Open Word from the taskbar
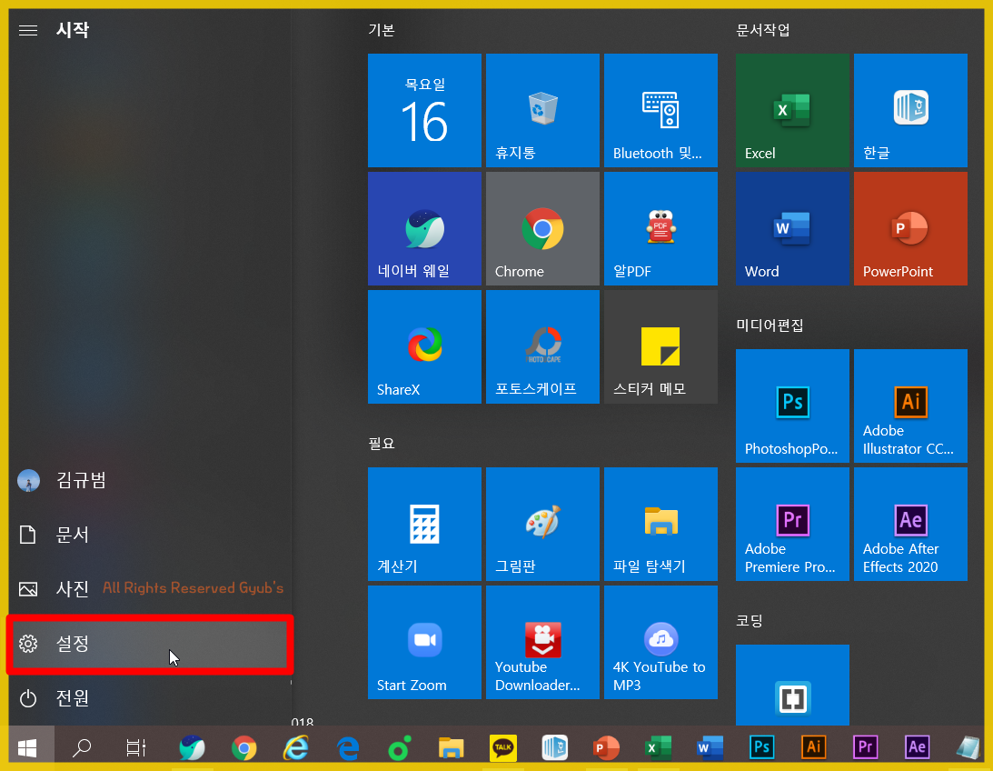 710,748
